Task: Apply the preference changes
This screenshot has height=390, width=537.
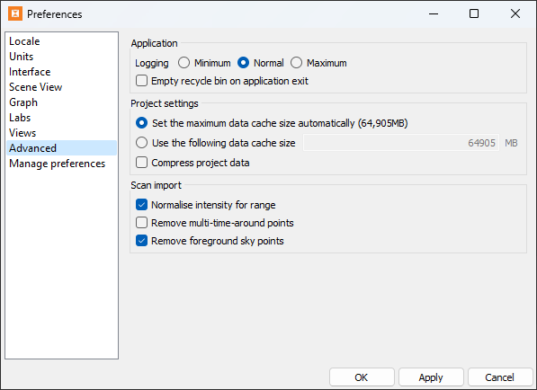Action: (x=431, y=377)
